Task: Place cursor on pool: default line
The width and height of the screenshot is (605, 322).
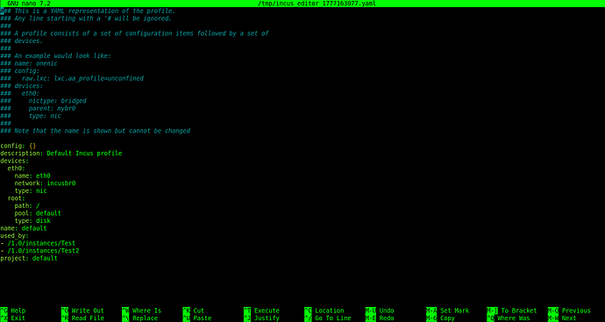Action: pos(38,213)
